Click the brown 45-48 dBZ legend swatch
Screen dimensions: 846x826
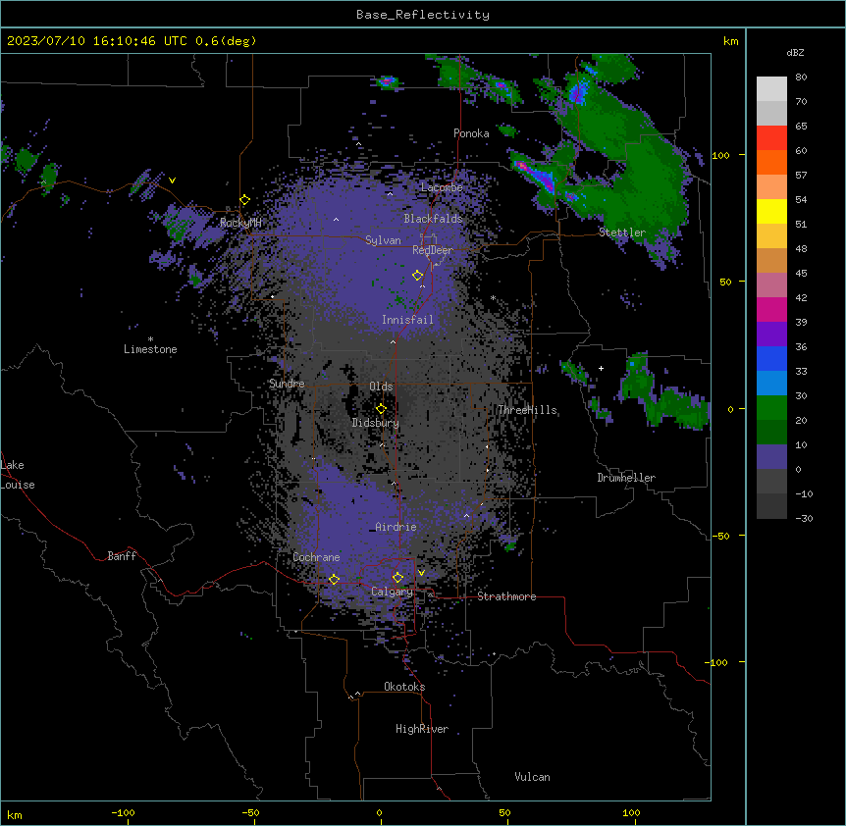(x=771, y=260)
